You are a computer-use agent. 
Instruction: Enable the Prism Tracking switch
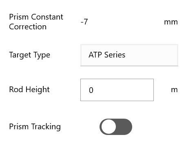[116, 127]
